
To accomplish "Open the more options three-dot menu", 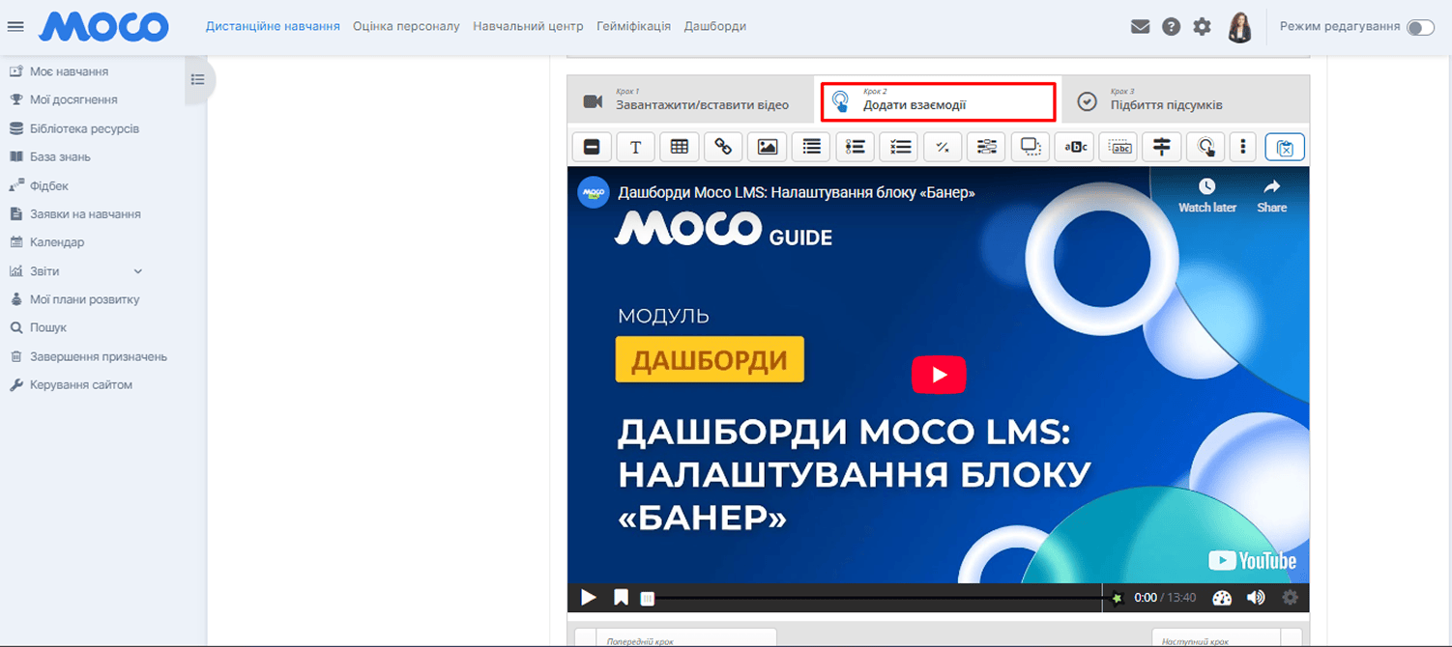I will click(x=1243, y=147).
